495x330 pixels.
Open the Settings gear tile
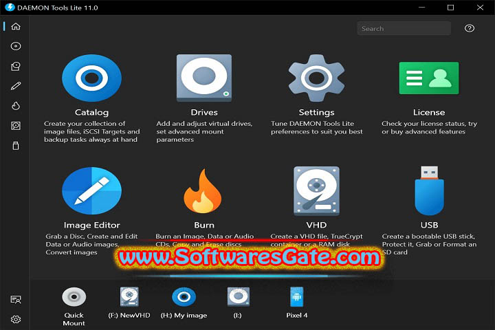pyautogui.click(x=316, y=78)
